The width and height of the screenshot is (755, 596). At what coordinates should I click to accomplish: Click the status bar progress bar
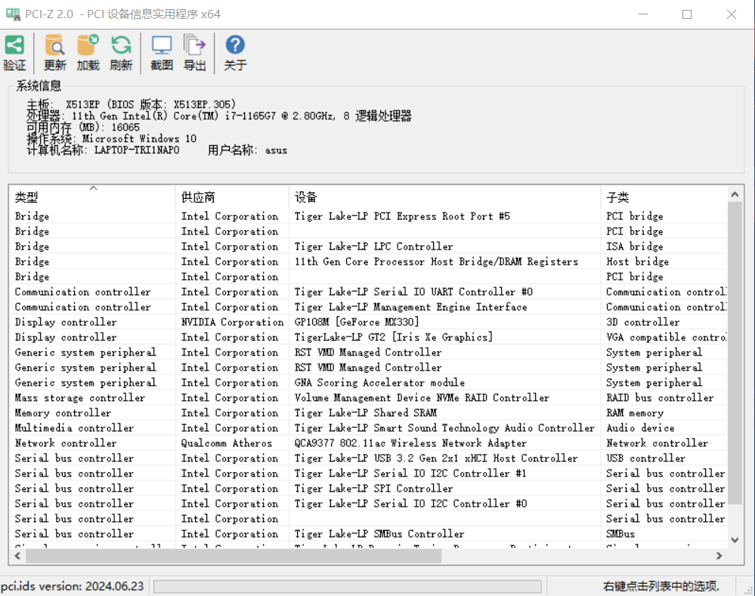click(347, 586)
